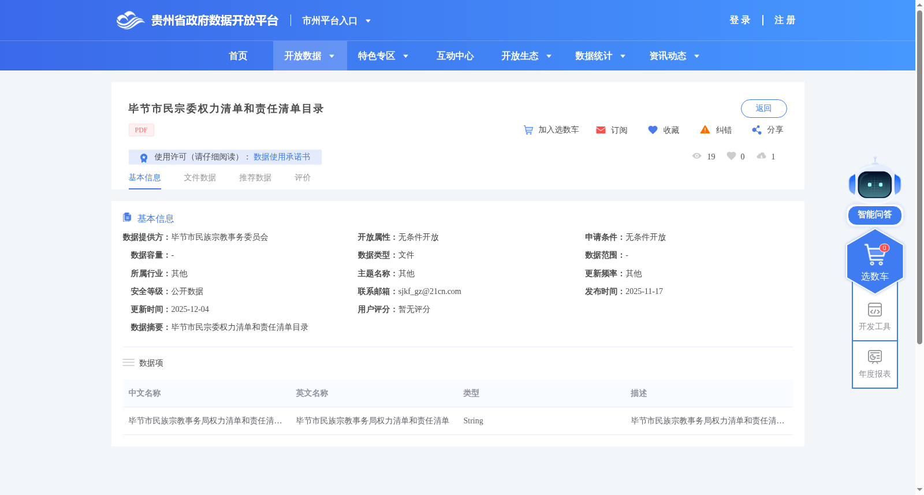Click the license badge icon before 使用许可
The width and height of the screenshot is (924, 495).
[x=144, y=158]
